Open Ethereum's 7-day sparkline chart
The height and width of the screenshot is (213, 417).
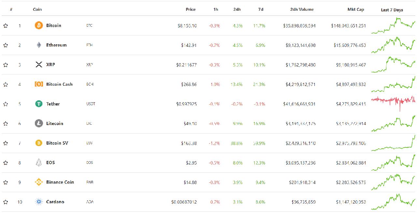[x=393, y=45]
